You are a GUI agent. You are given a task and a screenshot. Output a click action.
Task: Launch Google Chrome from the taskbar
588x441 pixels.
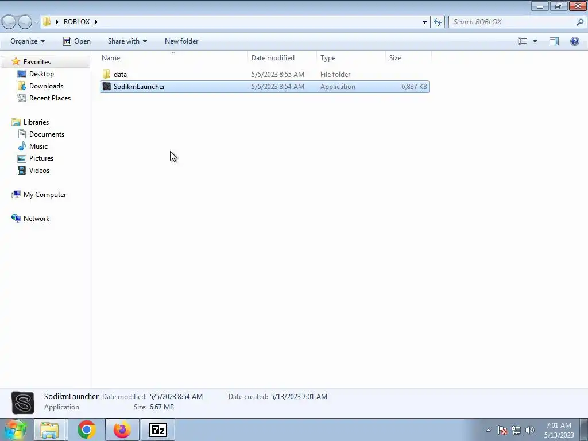tap(86, 430)
